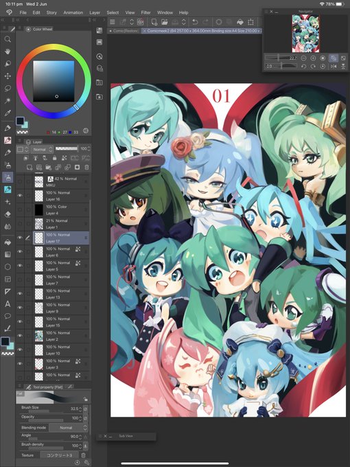Select the Auto select magic wand tool

(x=8, y=100)
